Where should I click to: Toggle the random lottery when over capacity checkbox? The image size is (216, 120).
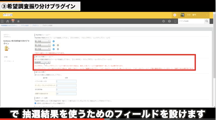coord(36,103)
